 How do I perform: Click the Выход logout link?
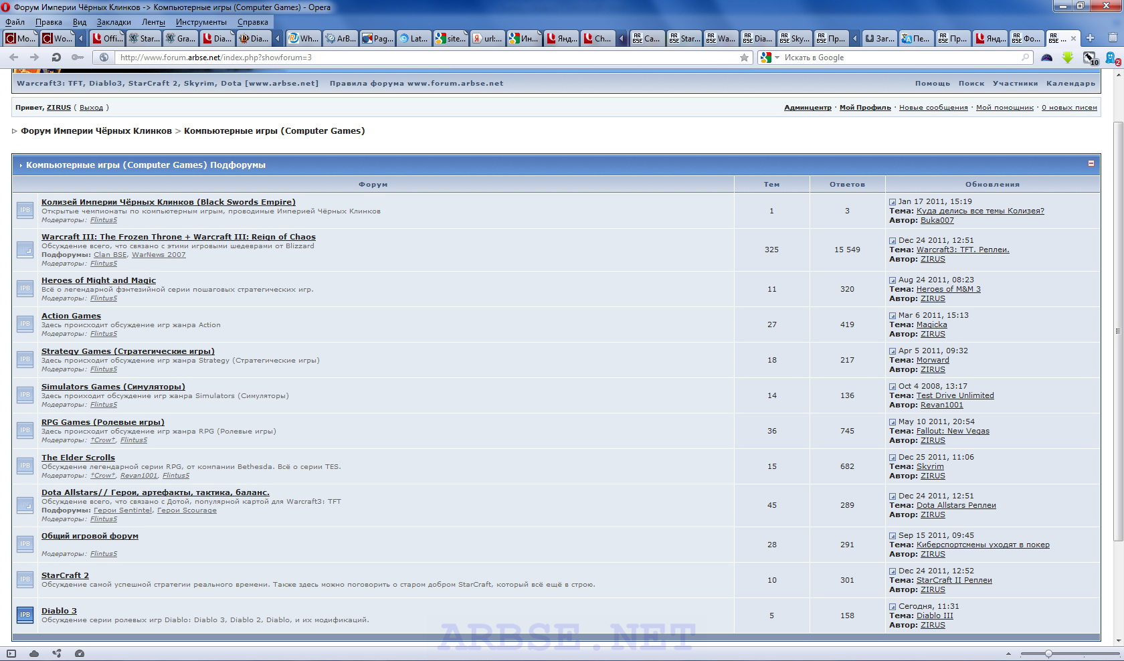tap(92, 108)
